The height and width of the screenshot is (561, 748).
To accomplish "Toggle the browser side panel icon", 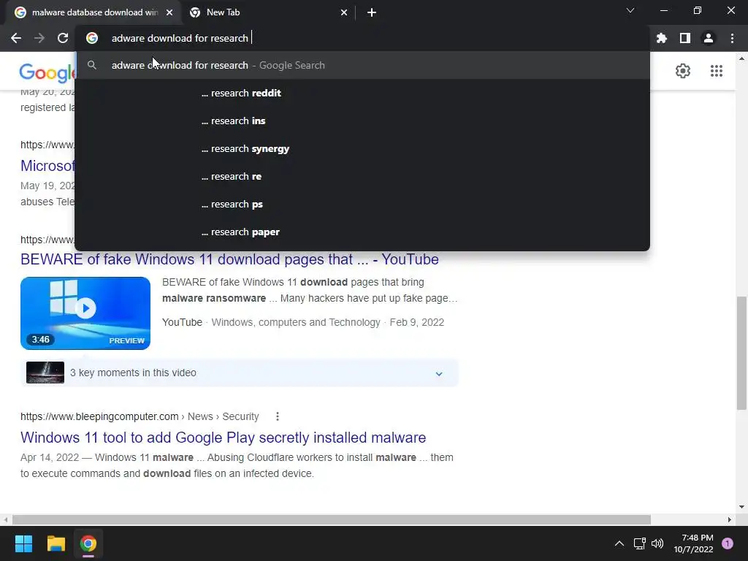I will (x=685, y=38).
